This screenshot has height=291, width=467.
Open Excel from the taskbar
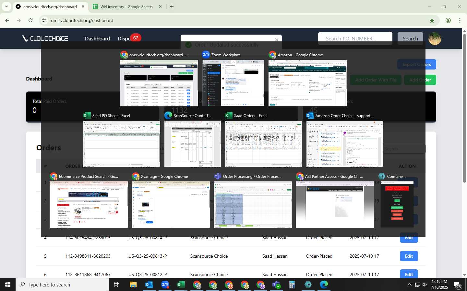(181, 285)
